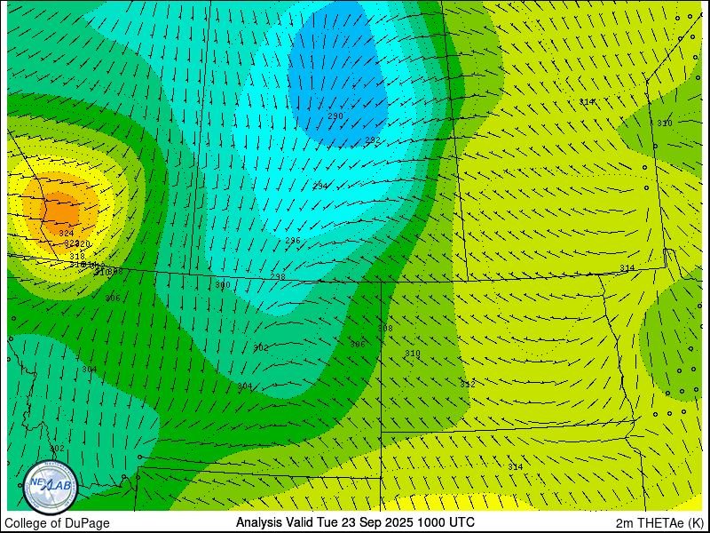Click the 290 contour label
This screenshot has height=533, width=710.
335,116
